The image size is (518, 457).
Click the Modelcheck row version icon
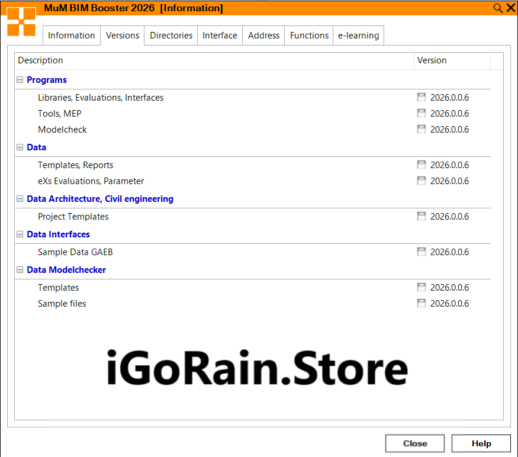coord(422,130)
